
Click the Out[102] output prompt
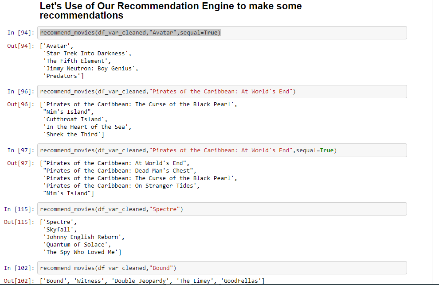pyautogui.click(x=19, y=281)
